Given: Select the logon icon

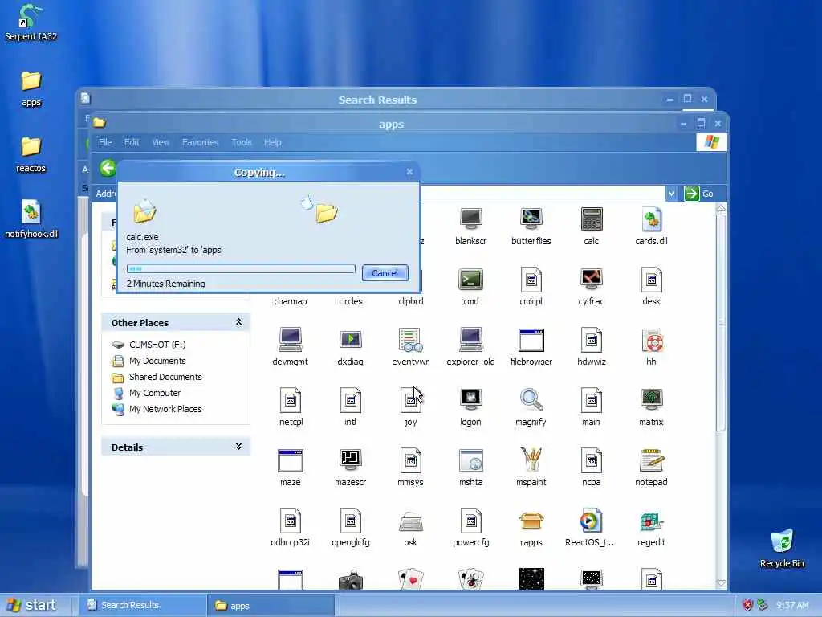Looking at the screenshot, I should tap(470, 400).
